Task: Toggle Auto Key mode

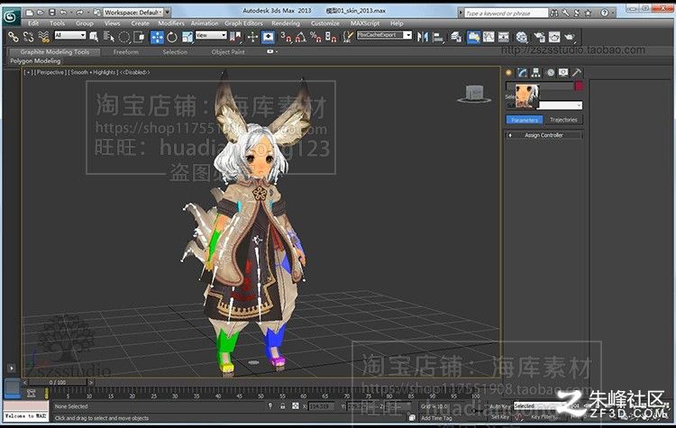Action: (x=500, y=406)
